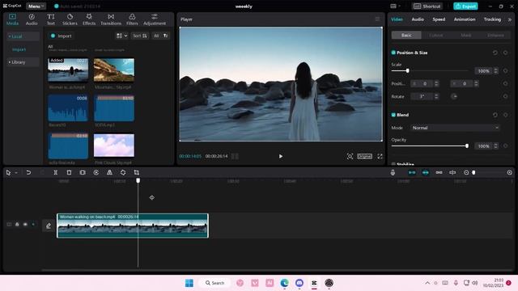Open the layout dropdown beside Shortcut
The width and height of the screenshot is (518, 291).
coord(395,6)
